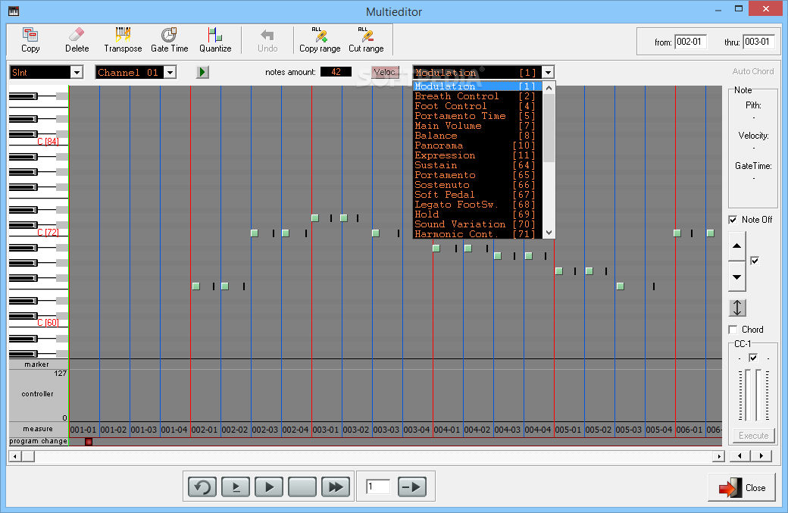Image resolution: width=788 pixels, height=513 pixels.
Task: Click the Multieditor title bar piano icon
Action: click(14, 11)
